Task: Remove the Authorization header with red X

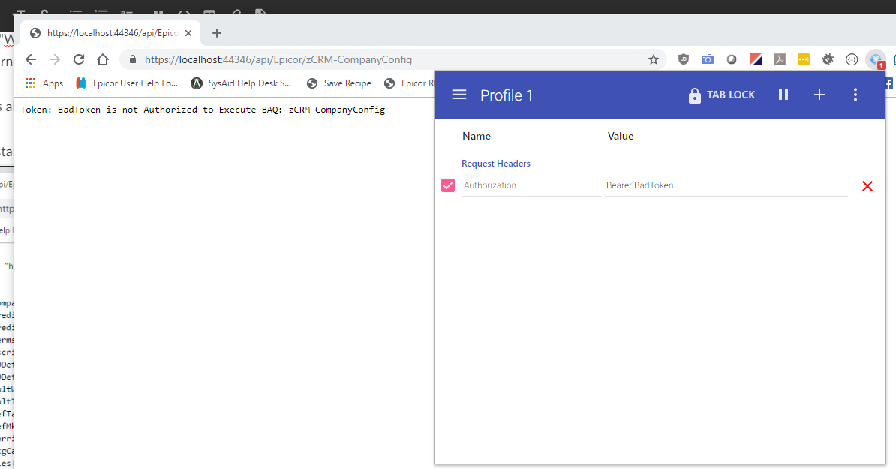Action: [x=867, y=186]
